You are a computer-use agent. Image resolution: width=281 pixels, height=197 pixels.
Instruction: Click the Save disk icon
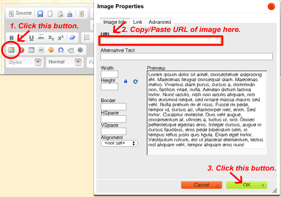40,14
